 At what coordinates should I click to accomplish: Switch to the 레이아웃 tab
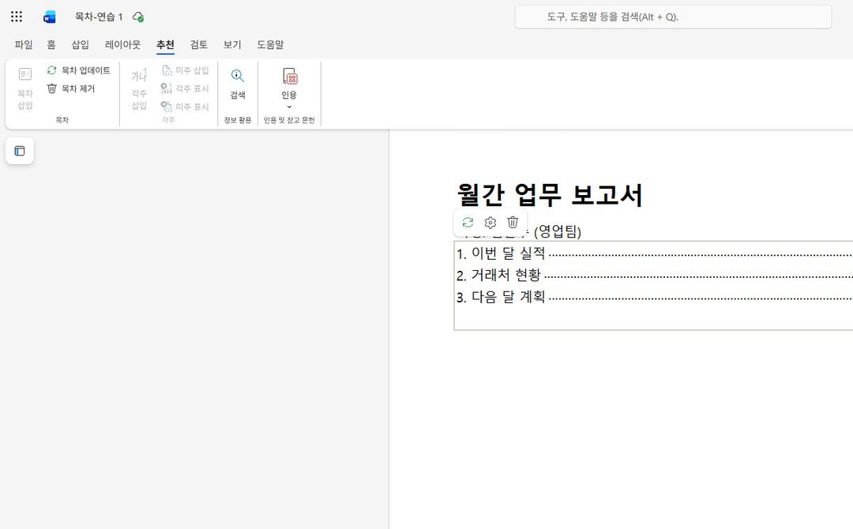point(122,44)
